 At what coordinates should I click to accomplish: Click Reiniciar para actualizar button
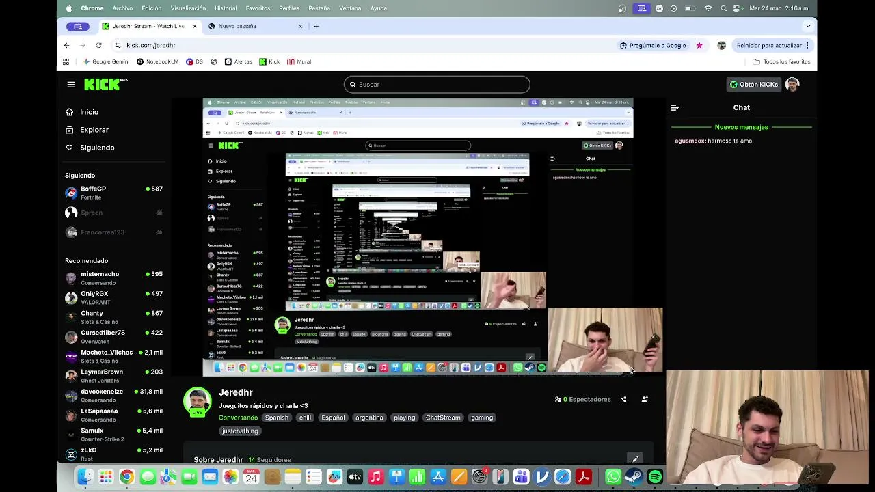click(773, 45)
